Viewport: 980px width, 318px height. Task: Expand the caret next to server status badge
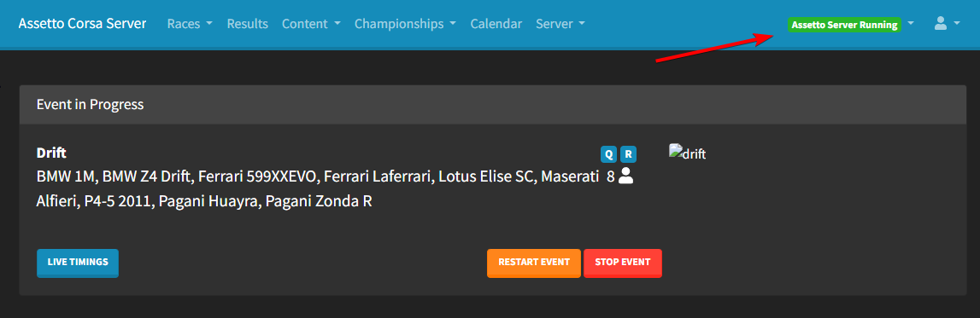tap(911, 24)
